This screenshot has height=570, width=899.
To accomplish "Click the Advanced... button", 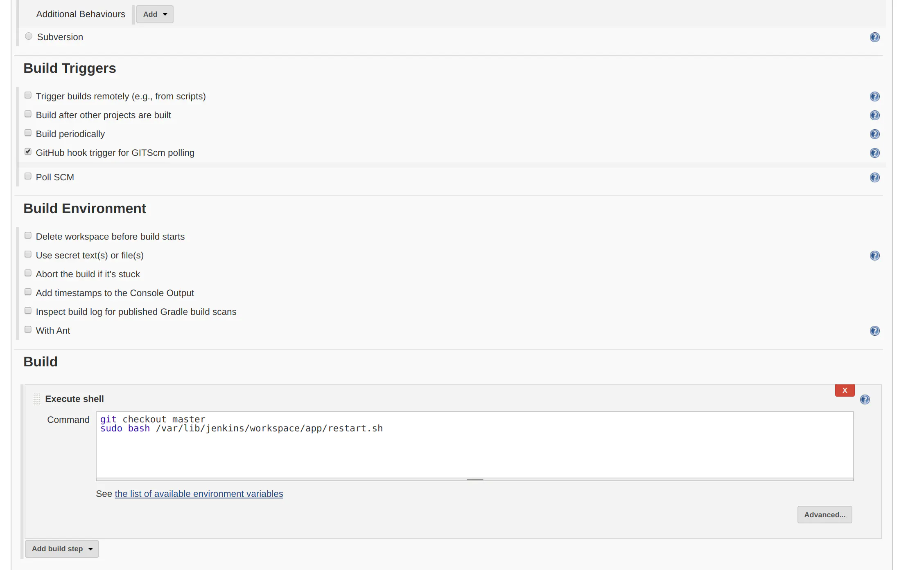I will 824,514.
